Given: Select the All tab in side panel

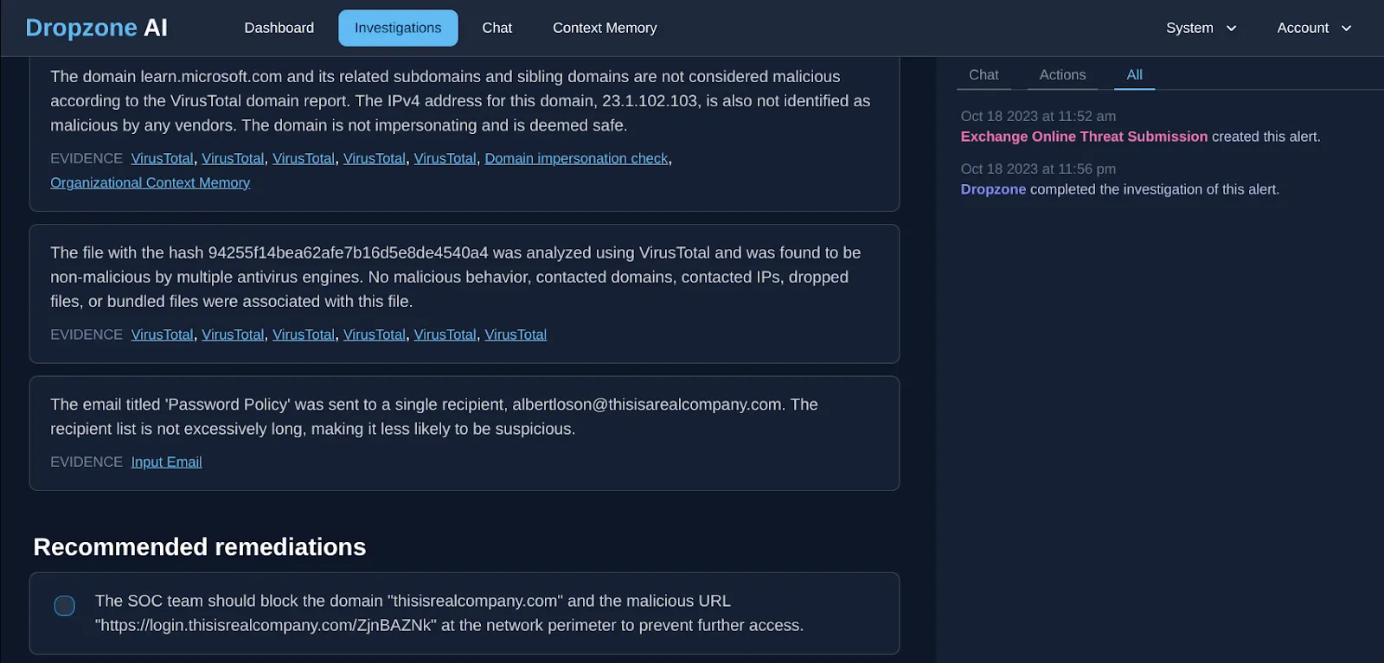Looking at the screenshot, I should pyautogui.click(x=1134, y=75).
